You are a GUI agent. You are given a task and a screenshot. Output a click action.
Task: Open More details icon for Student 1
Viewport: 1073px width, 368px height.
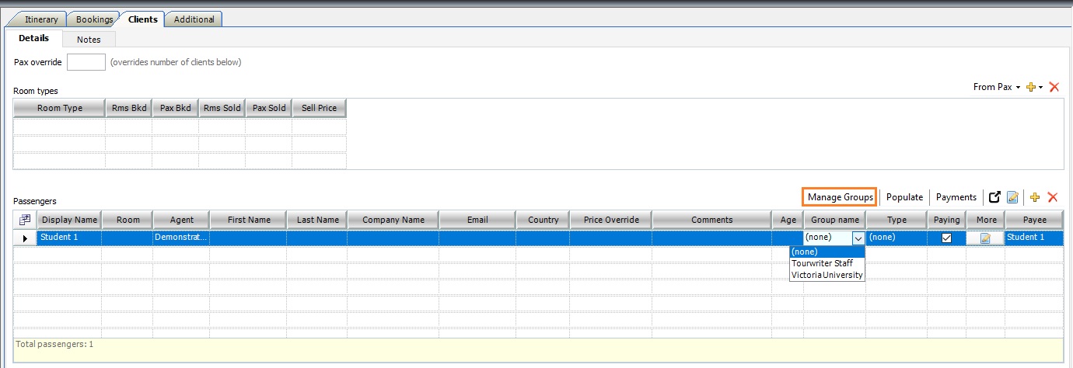(x=985, y=238)
